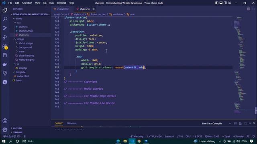This screenshot has width=257, height=144.
Task: Open the Run menu
Action: tap(51, 3)
